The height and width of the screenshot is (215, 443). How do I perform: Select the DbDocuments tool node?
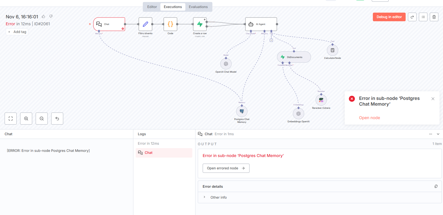(294, 57)
